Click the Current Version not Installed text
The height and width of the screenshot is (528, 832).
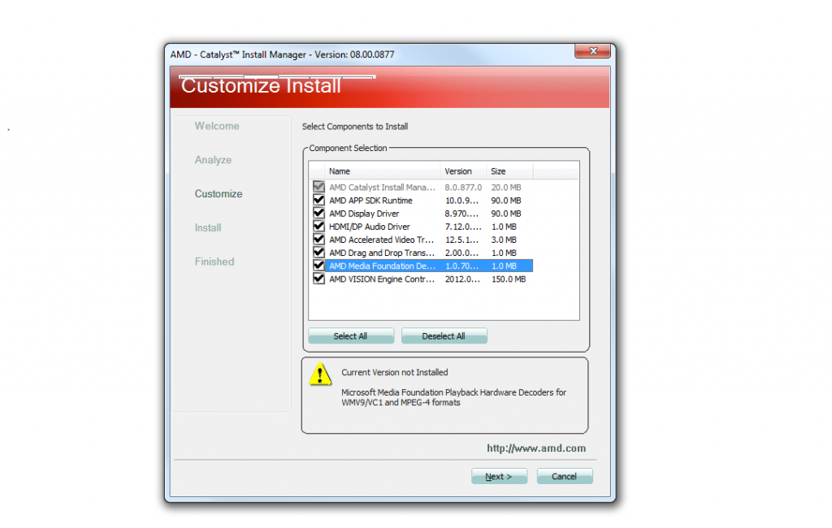[x=395, y=372]
